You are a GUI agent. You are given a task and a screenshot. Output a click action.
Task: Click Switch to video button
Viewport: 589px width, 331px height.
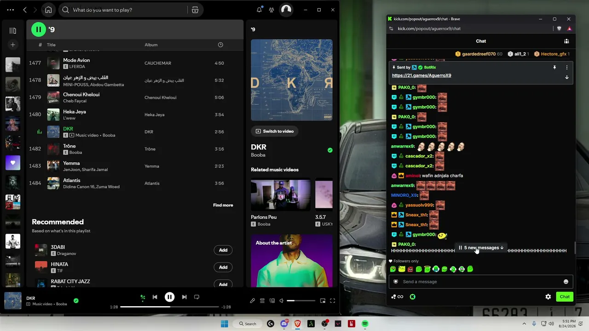pyautogui.click(x=275, y=131)
